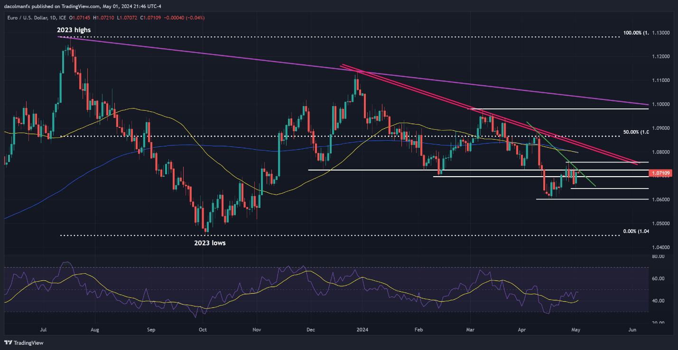Screen dimensions: 678x350
Task: Select the '2023 lows' annotation label
Action: (x=209, y=243)
